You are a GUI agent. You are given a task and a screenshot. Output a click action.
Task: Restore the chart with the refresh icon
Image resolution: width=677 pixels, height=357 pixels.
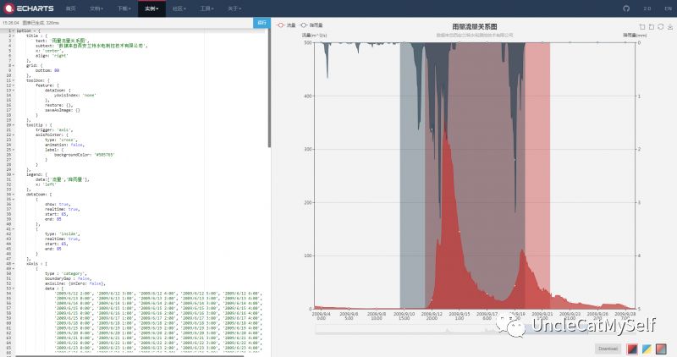pyautogui.click(x=661, y=27)
